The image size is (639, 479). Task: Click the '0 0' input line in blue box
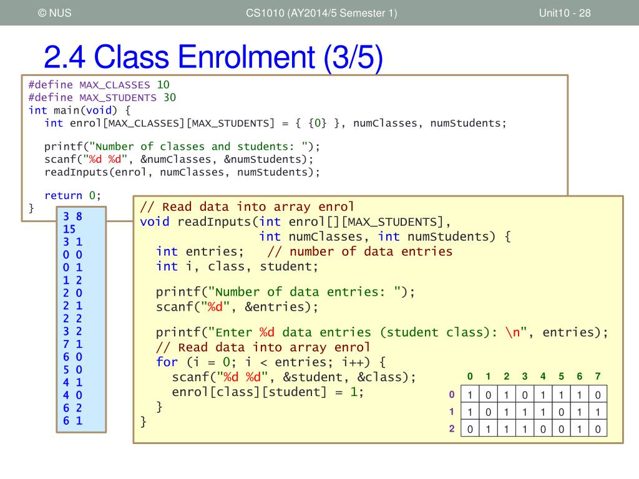[72, 254]
